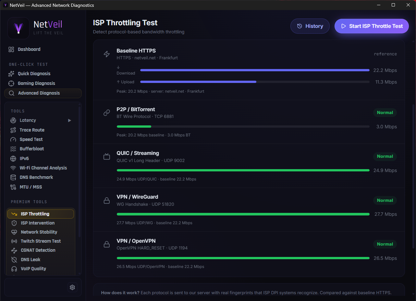416x301 pixels.
Task: Click the VPN / OpenVPN Normal badge
Action: pos(385,244)
